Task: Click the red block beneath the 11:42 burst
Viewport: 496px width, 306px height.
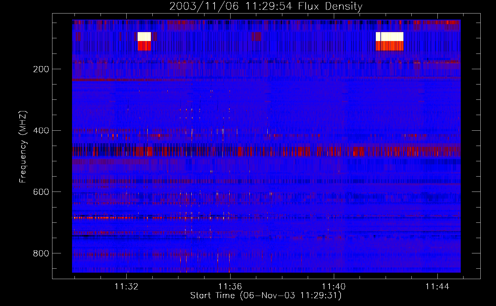Action: pos(390,46)
